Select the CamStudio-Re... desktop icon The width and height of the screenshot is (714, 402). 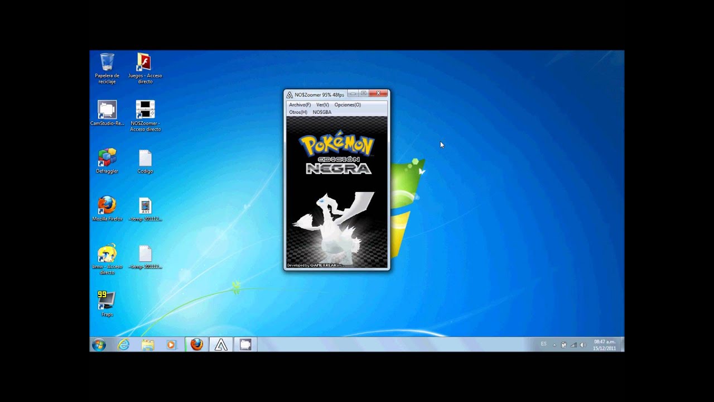click(x=107, y=113)
